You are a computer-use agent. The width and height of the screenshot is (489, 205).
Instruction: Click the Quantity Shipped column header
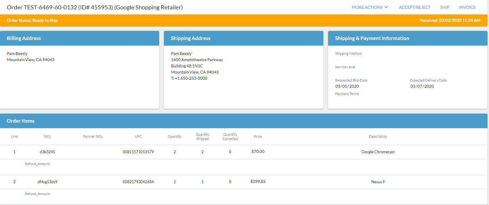click(202, 136)
